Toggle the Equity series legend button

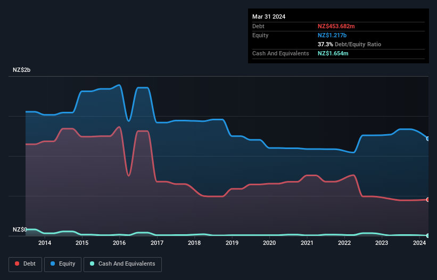63,264
